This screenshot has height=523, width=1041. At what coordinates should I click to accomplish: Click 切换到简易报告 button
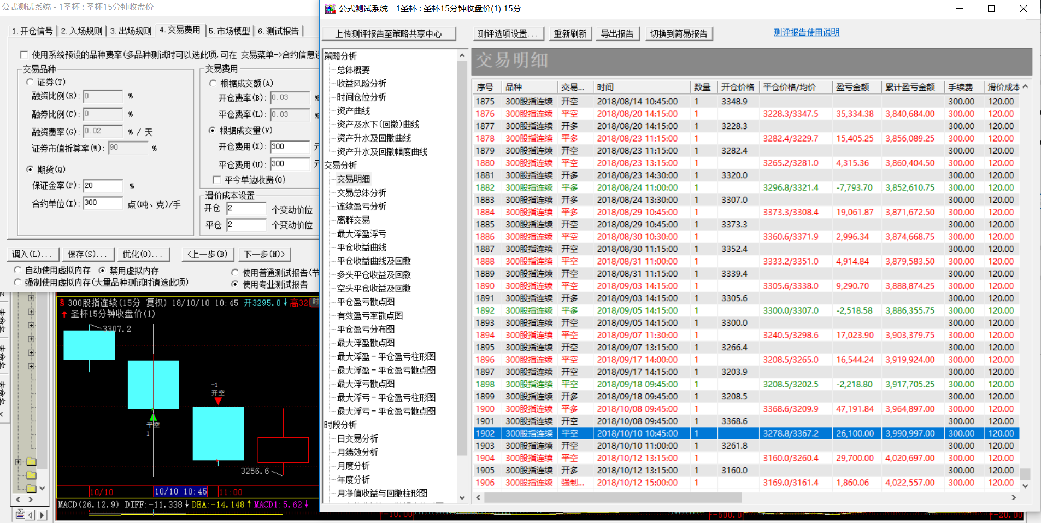tap(679, 34)
